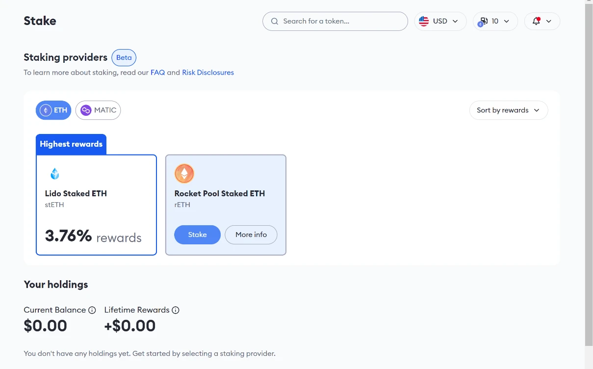Click the Rocket Pool orange logo icon
This screenshot has width=593, height=369.
[184, 173]
